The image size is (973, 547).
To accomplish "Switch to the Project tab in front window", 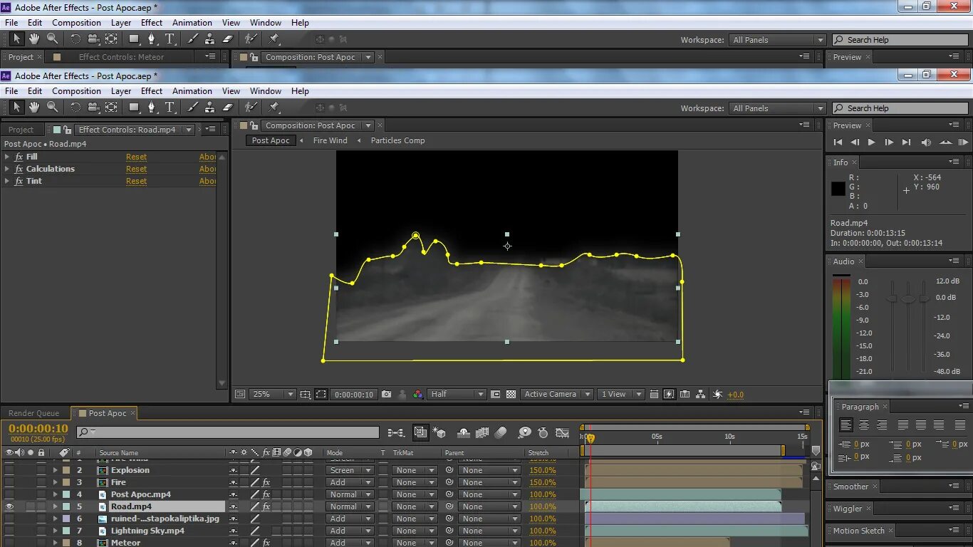I will [x=21, y=130].
